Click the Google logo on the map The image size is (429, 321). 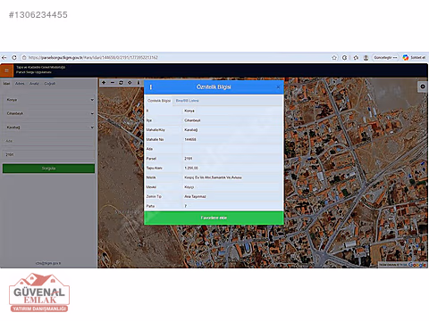tap(417, 265)
